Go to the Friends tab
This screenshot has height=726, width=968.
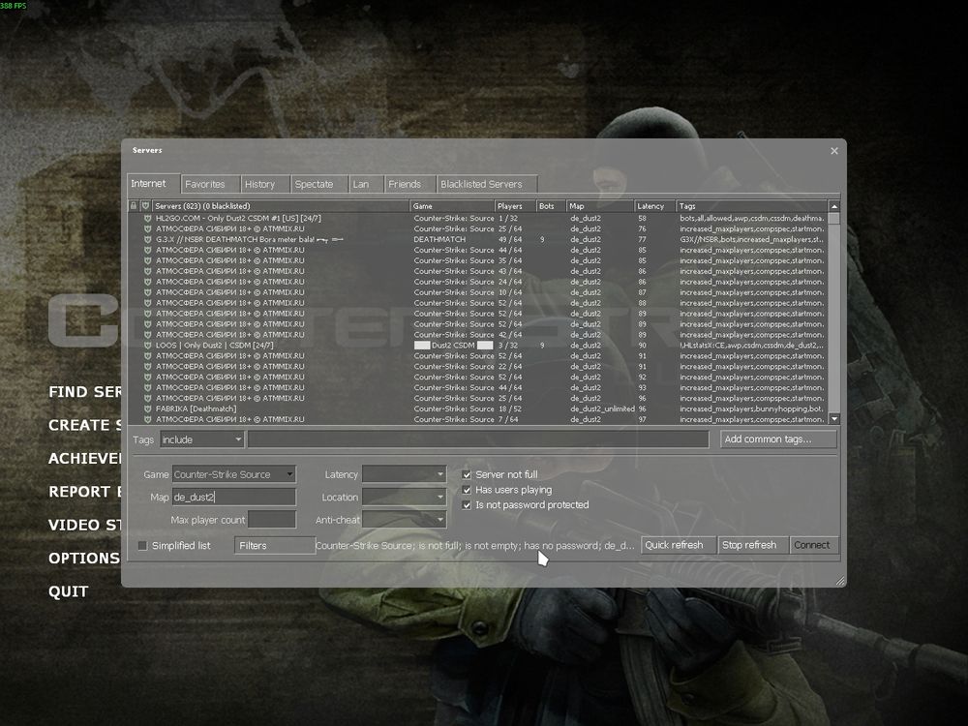[409, 184]
